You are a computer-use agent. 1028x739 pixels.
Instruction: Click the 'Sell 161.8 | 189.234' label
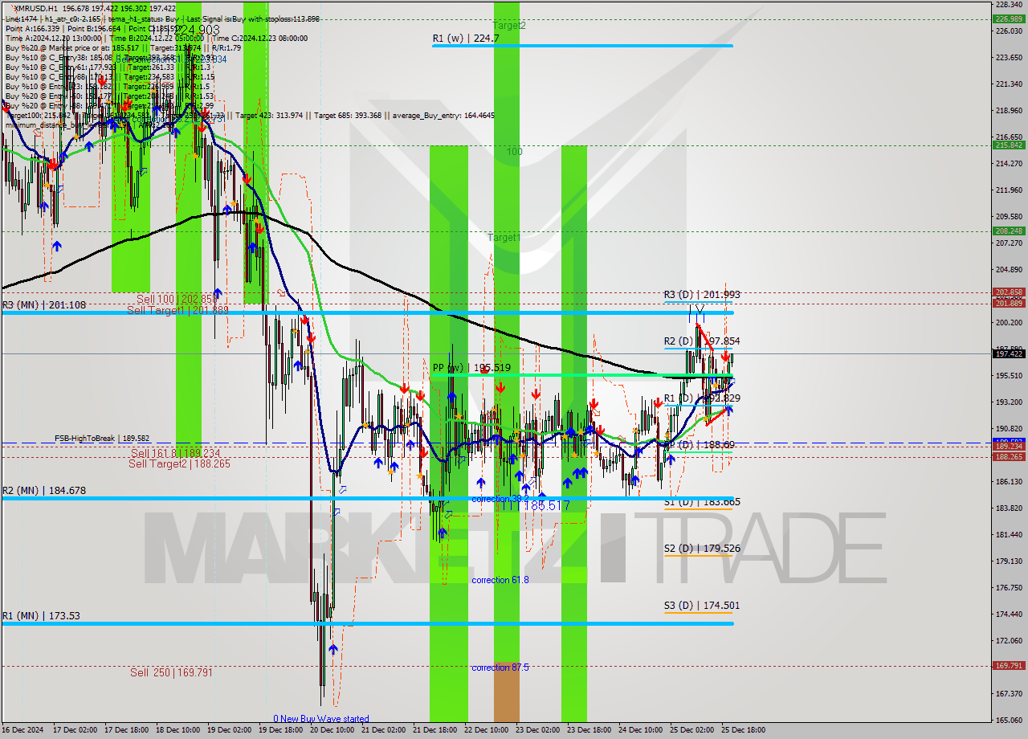coord(175,453)
